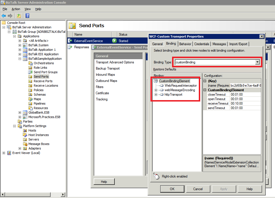The image size is (275, 198).
Task: Click the green Started status icon
Action: point(114,41)
